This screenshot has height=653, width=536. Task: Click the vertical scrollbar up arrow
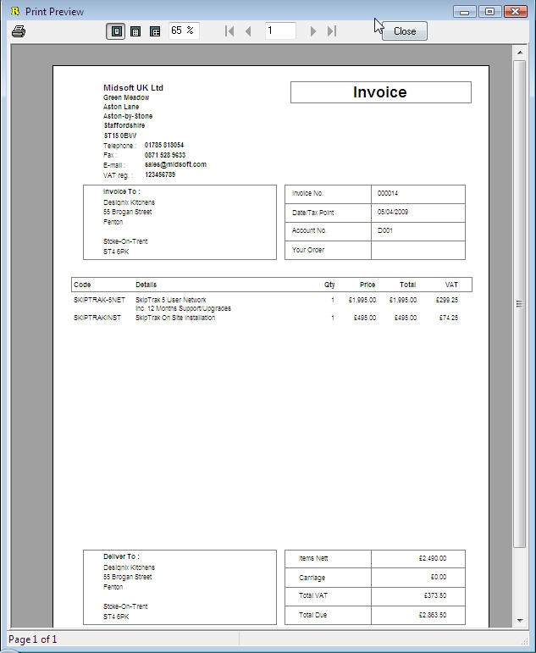click(x=520, y=53)
